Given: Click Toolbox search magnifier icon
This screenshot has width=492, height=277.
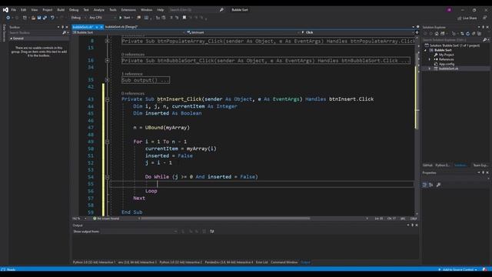Looking at the screenshot, I should 64,32.
